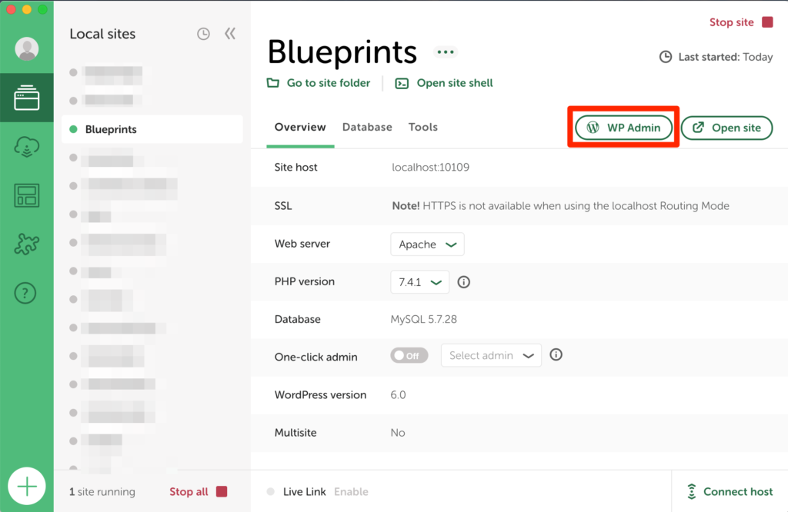Image resolution: width=788 pixels, height=512 pixels.
Task: Click Go to site folder link
Action: click(329, 83)
